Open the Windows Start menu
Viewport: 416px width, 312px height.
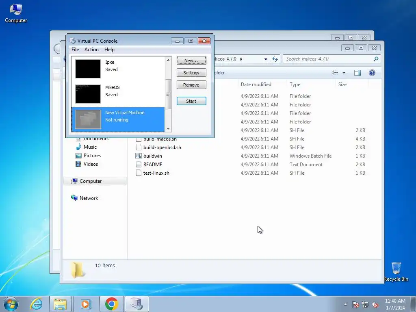click(11, 304)
